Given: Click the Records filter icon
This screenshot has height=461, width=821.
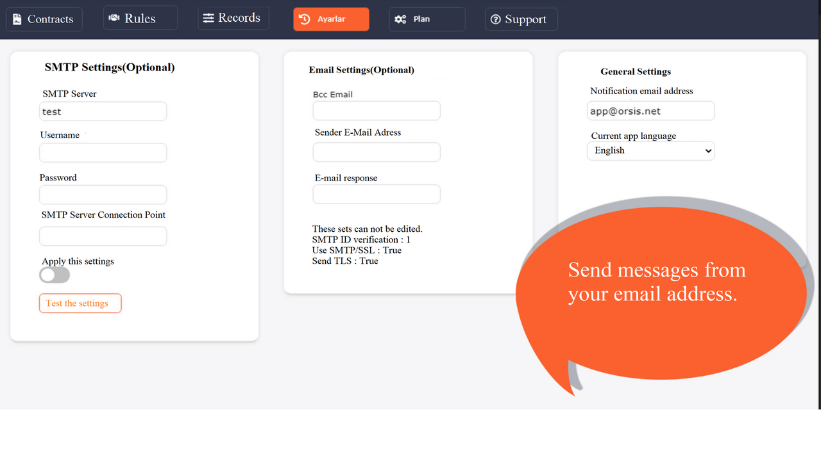Looking at the screenshot, I should point(209,18).
